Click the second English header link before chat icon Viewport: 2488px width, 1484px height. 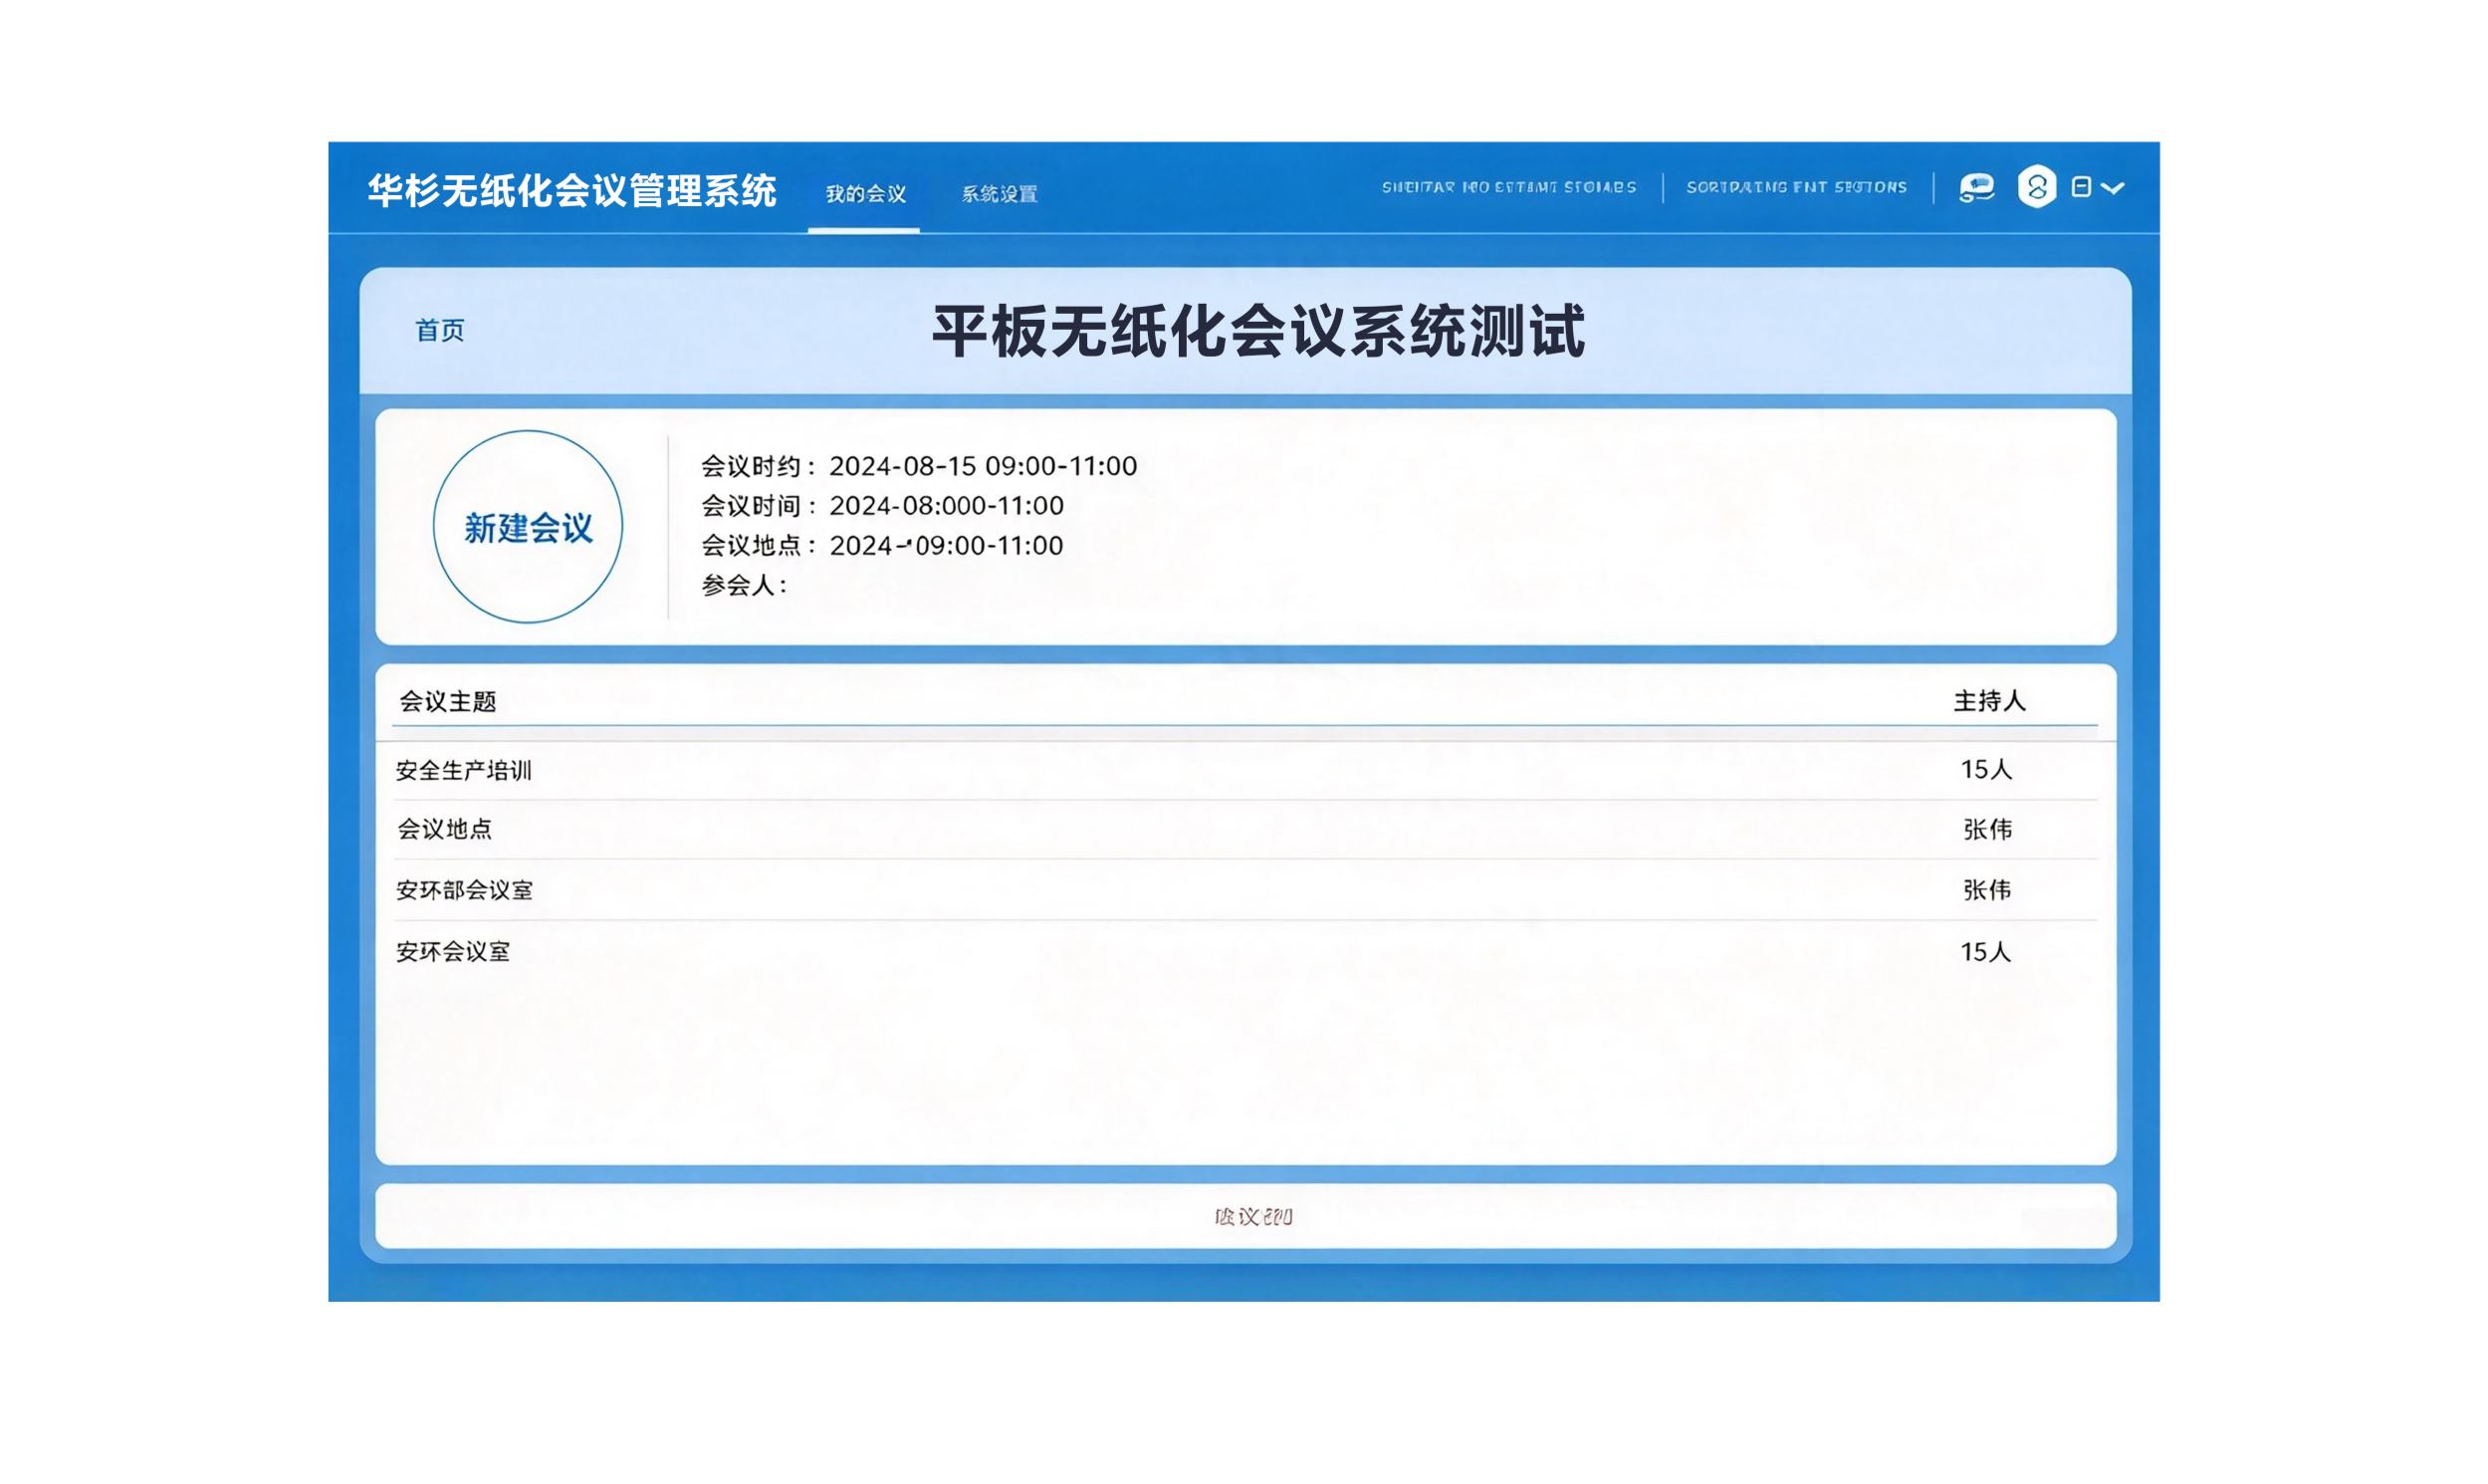(x=1796, y=188)
